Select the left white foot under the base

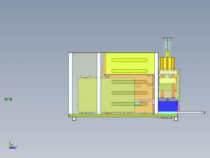(74, 119)
